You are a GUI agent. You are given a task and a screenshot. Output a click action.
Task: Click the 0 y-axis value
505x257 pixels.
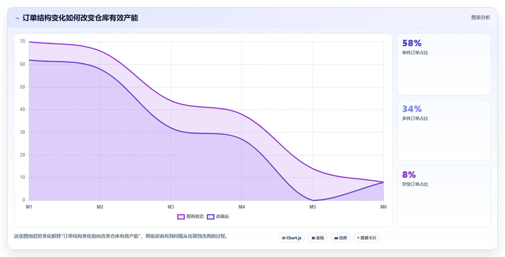[24, 200]
